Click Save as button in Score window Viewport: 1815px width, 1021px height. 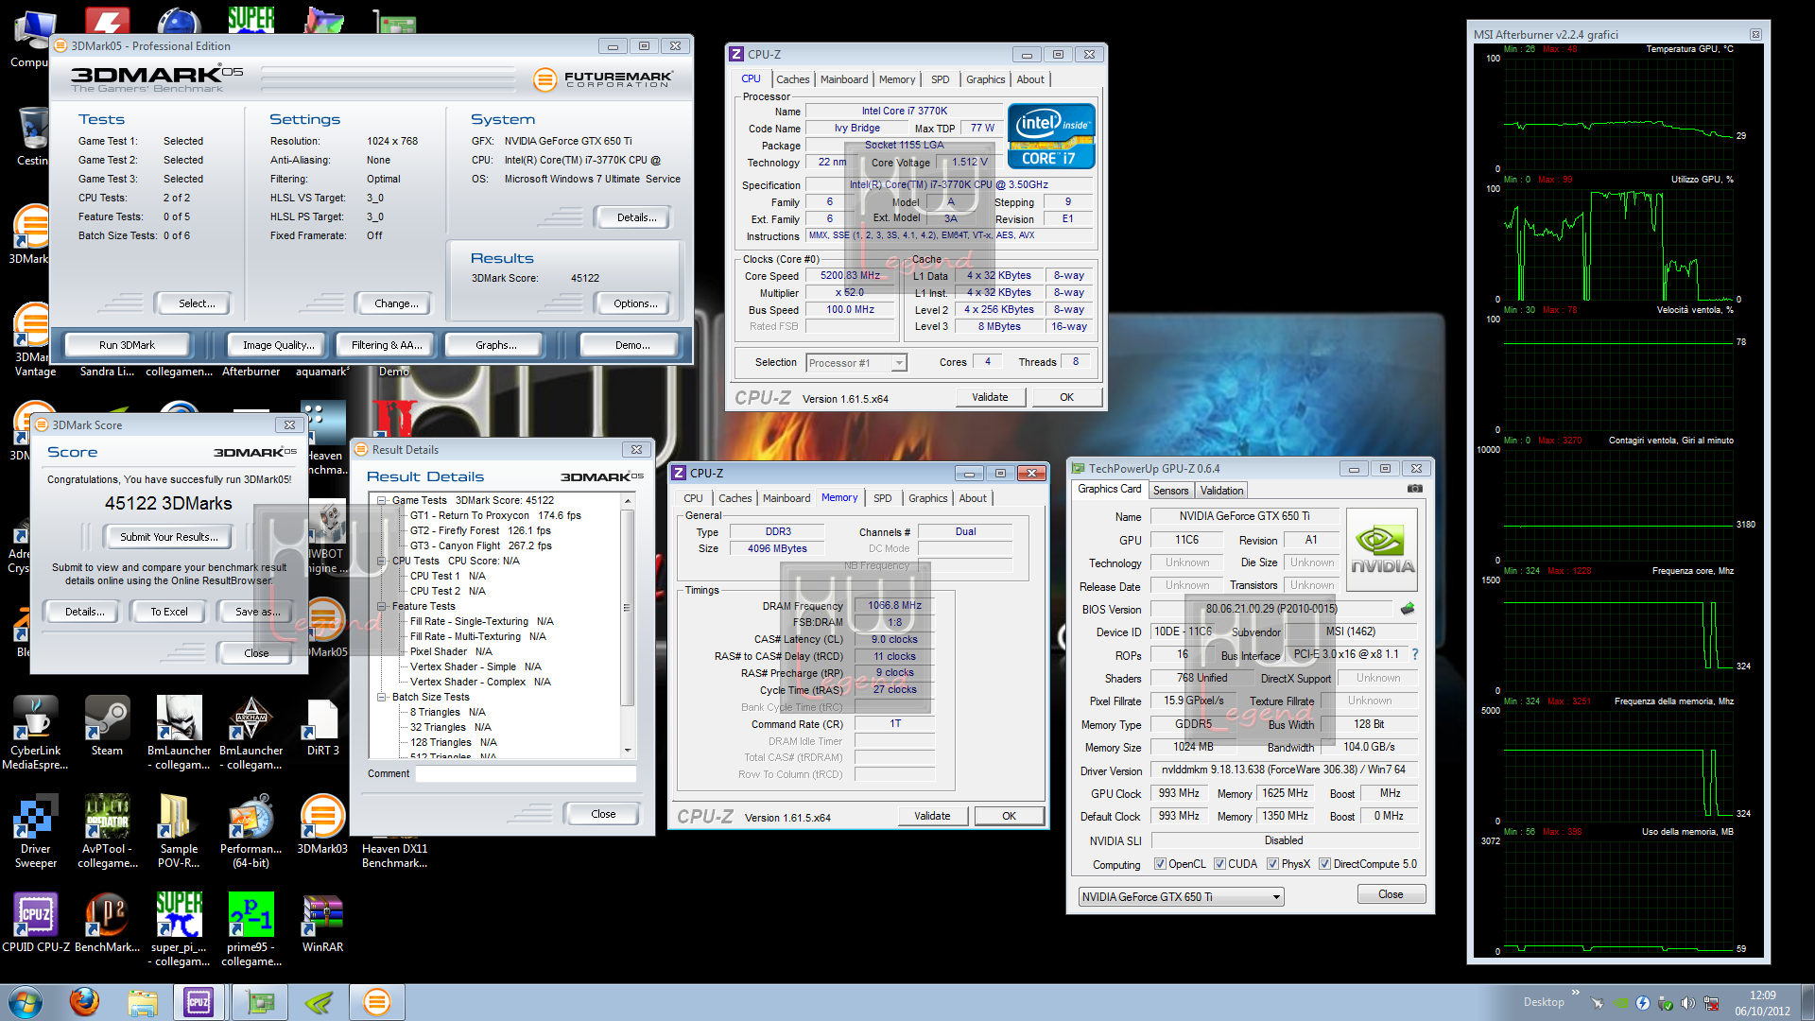[x=257, y=612]
